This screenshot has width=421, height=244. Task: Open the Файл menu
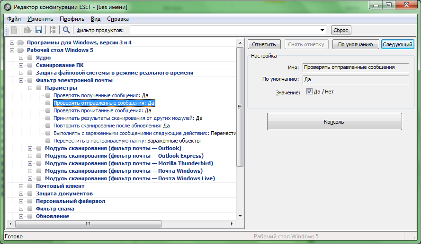[x=14, y=19]
